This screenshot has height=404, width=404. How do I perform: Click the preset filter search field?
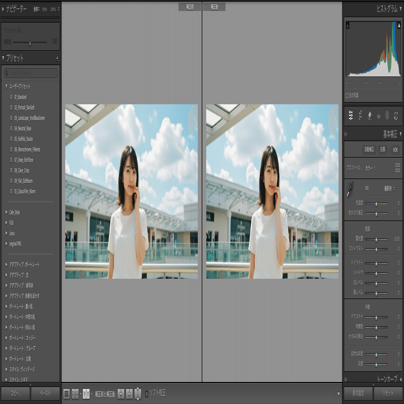pyautogui.click(x=31, y=73)
